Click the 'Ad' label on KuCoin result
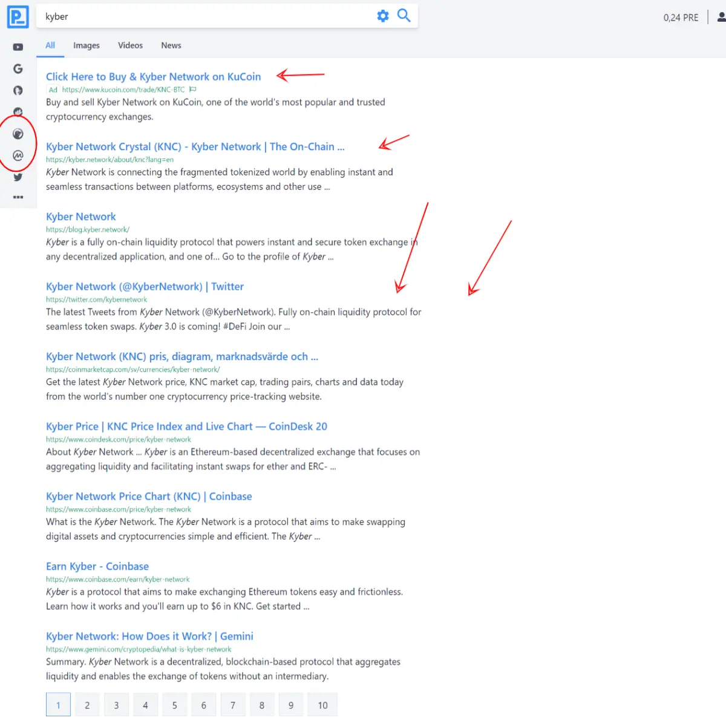The height and width of the screenshot is (726, 726). tap(53, 90)
